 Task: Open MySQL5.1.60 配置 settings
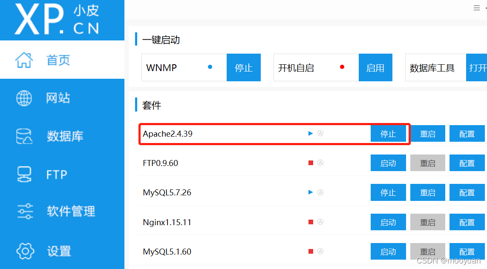pyautogui.click(x=467, y=251)
